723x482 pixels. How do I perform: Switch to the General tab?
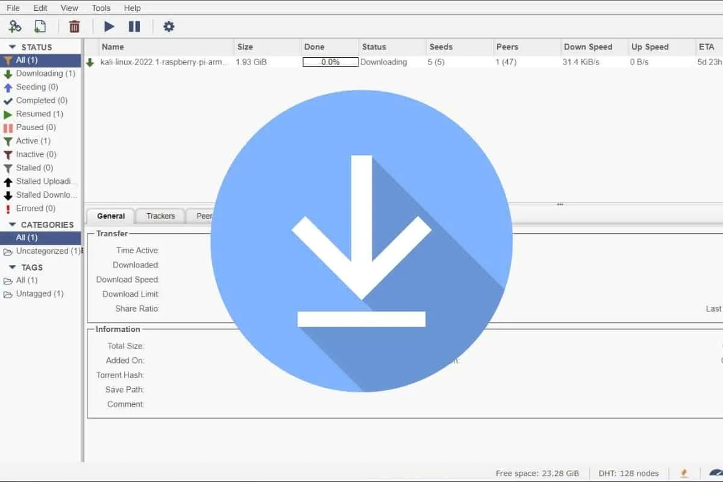pos(111,216)
